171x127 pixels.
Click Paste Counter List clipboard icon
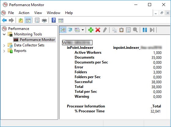coord(121,30)
